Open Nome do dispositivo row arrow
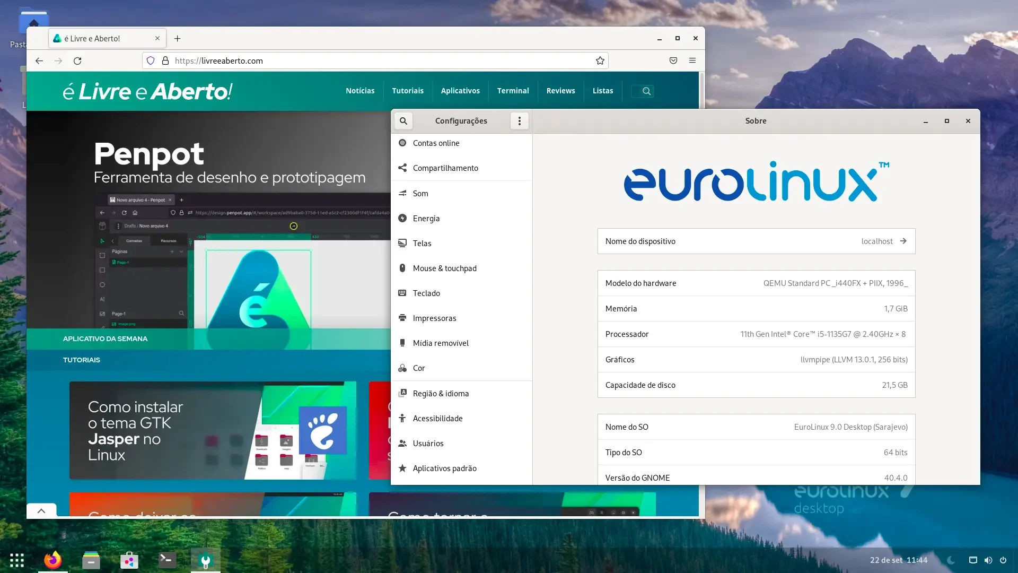Viewport: 1018px width, 573px height. (x=903, y=241)
